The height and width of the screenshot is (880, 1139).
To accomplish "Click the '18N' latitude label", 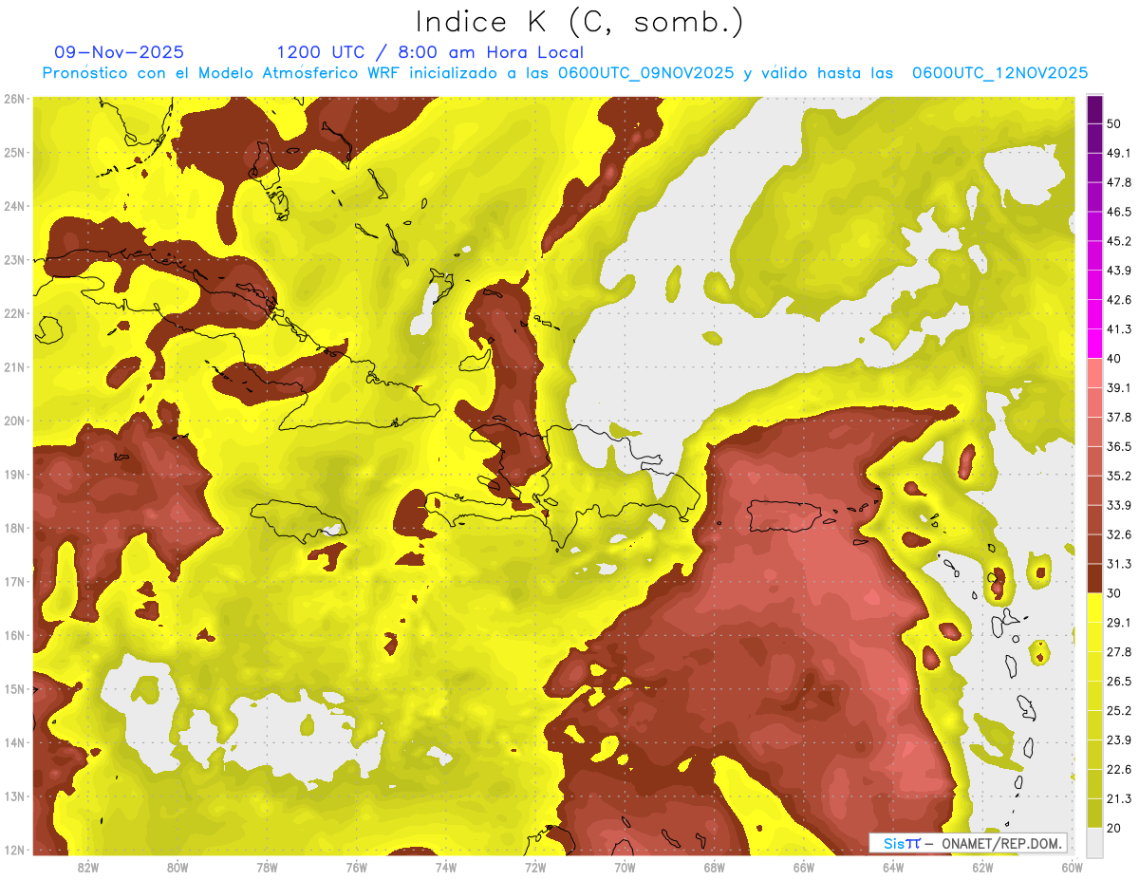I will tap(13, 528).
